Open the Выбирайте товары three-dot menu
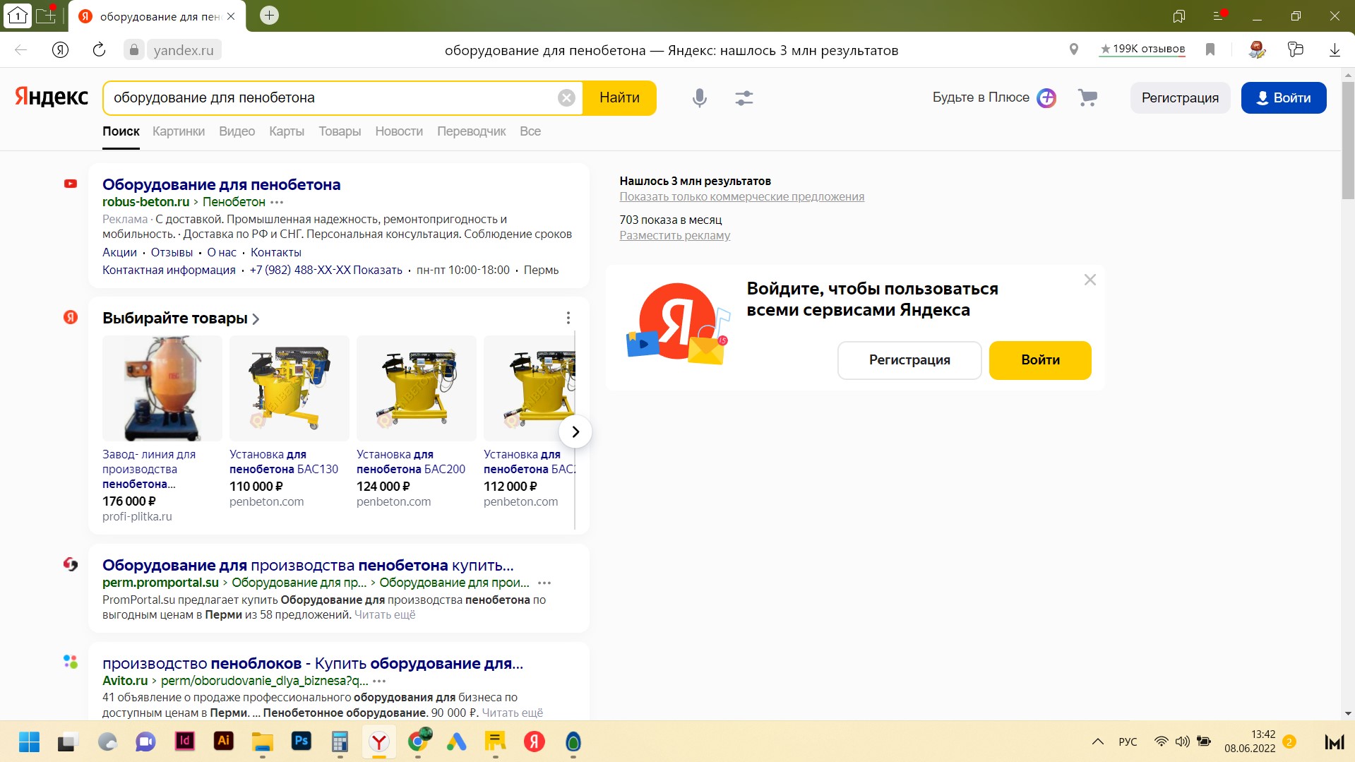The image size is (1355, 762). (x=568, y=318)
